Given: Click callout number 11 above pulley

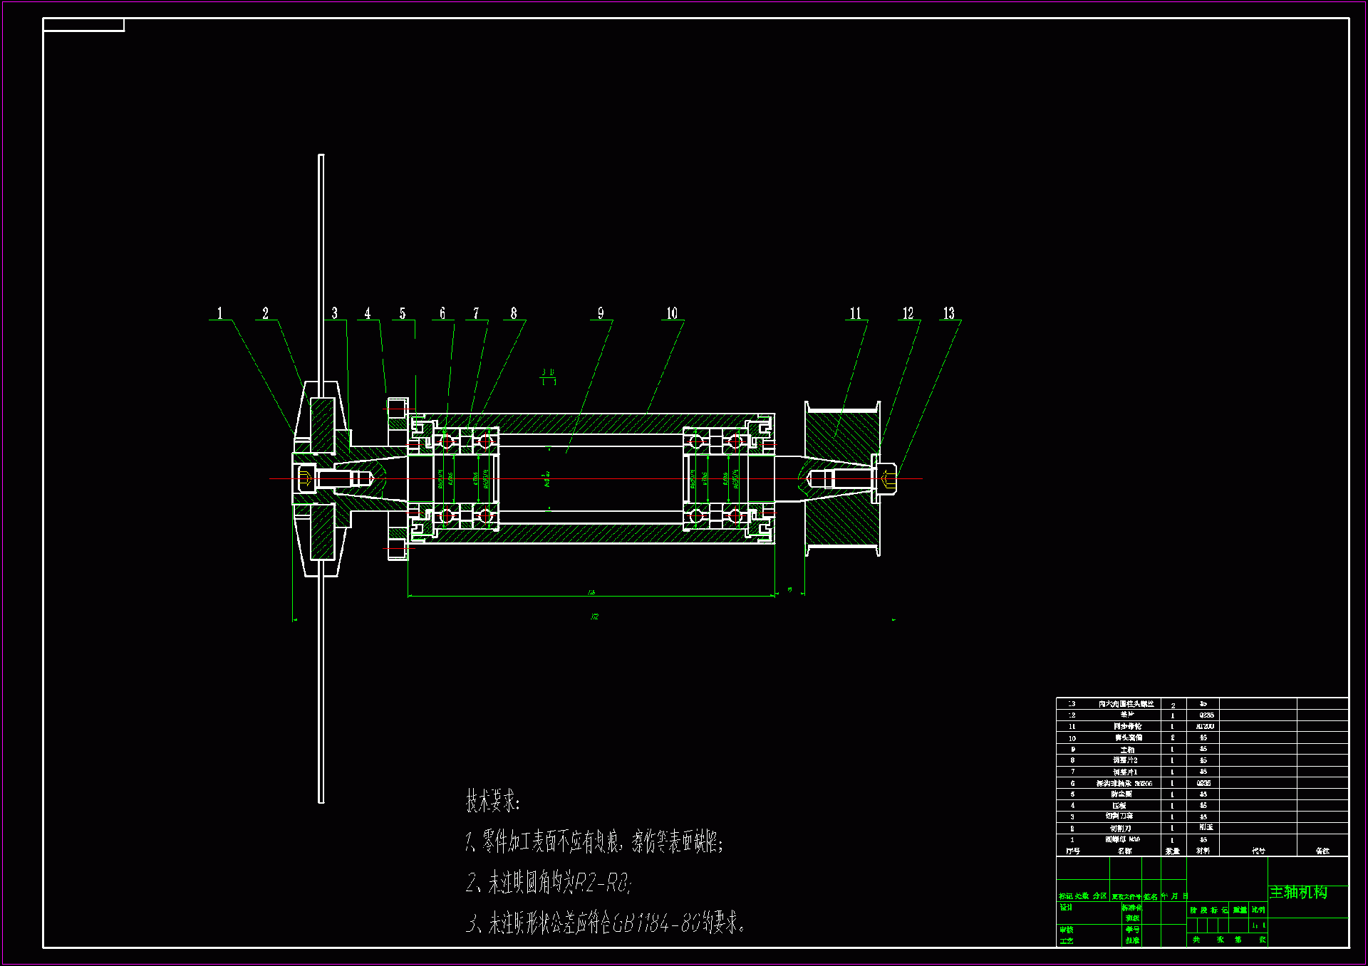Looking at the screenshot, I should (856, 313).
